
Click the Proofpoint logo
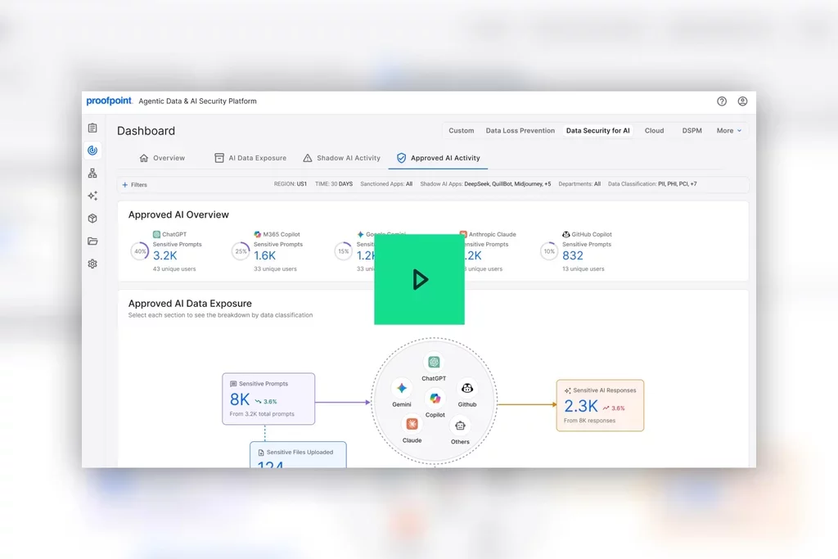coord(109,101)
